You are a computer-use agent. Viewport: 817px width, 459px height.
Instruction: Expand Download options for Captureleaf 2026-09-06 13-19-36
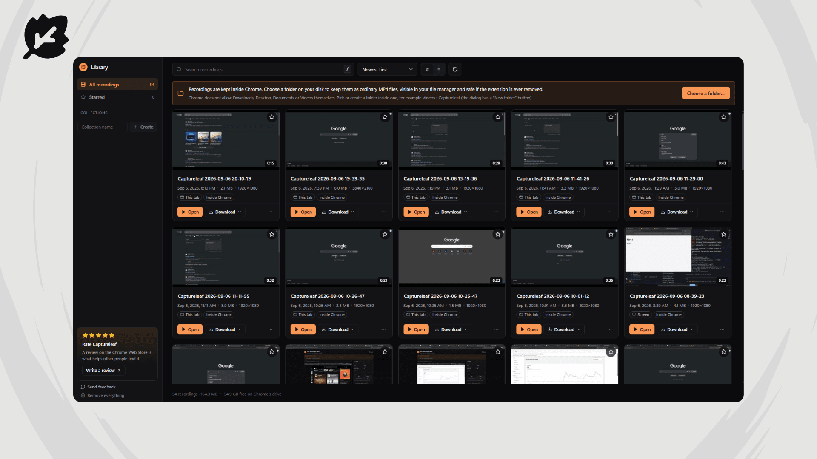coord(451,212)
